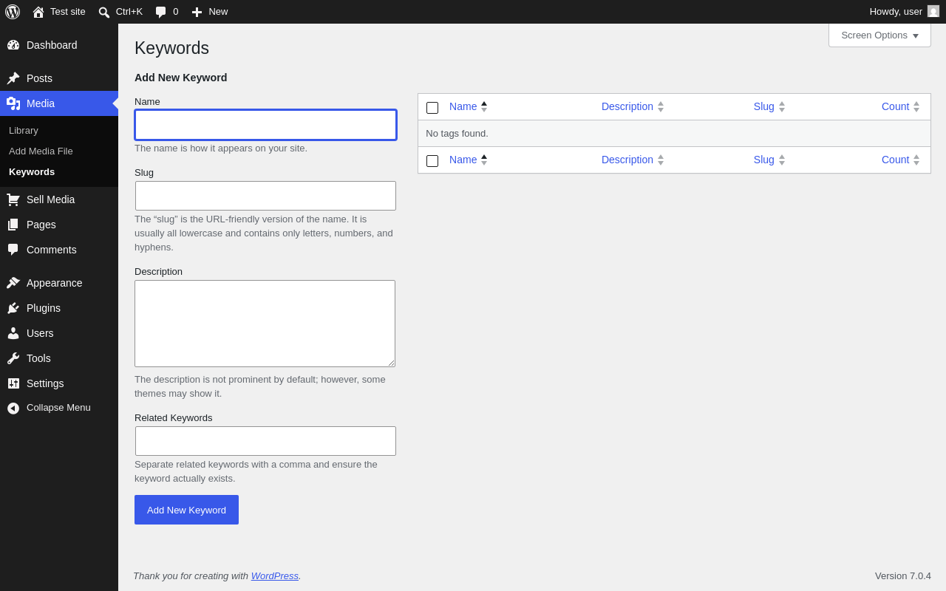This screenshot has height=591, width=946.
Task: Toggle sort arrows beside header Slug column
Action: pyautogui.click(x=782, y=106)
